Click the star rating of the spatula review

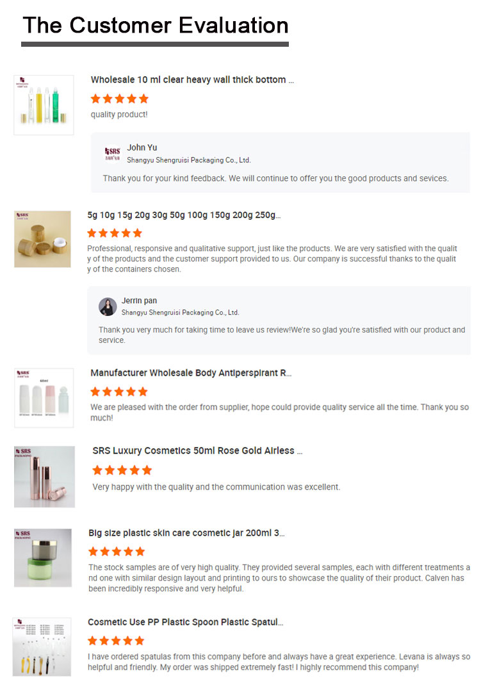pos(116,641)
